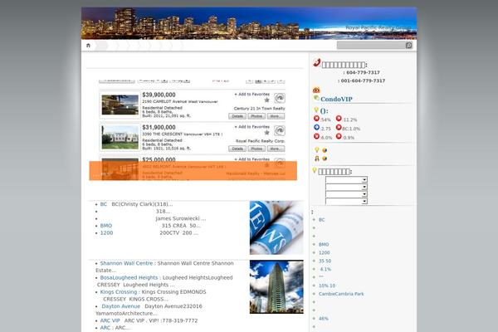Click the red telephone icon
This screenshot has width=498, height=332.
pos(317,62)
